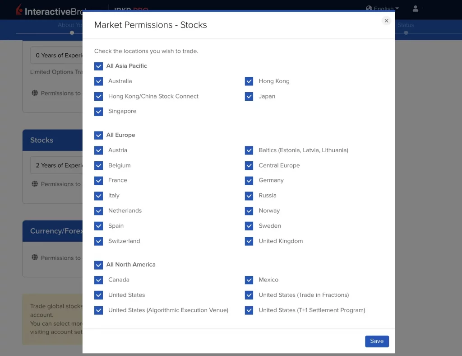
Task: Uncheck United States (T+1 Settlement Program)
Action: [x=249, y=310]
